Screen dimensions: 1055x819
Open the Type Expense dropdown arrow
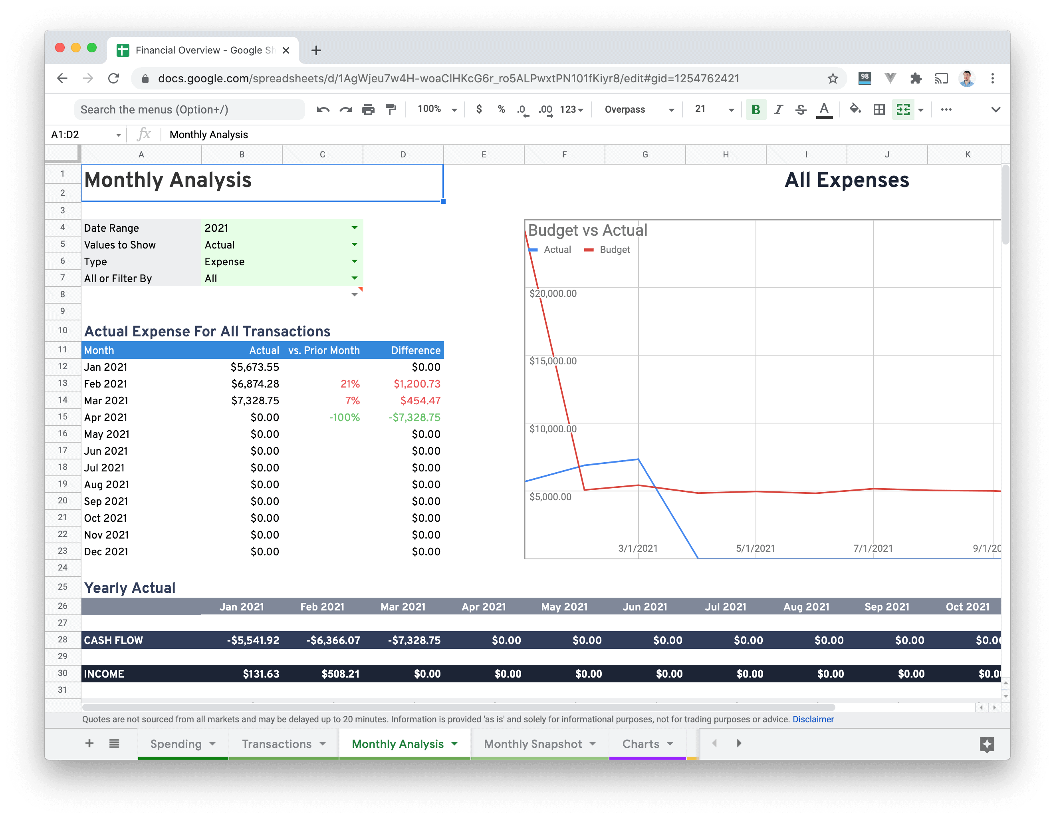pos(355,261)
